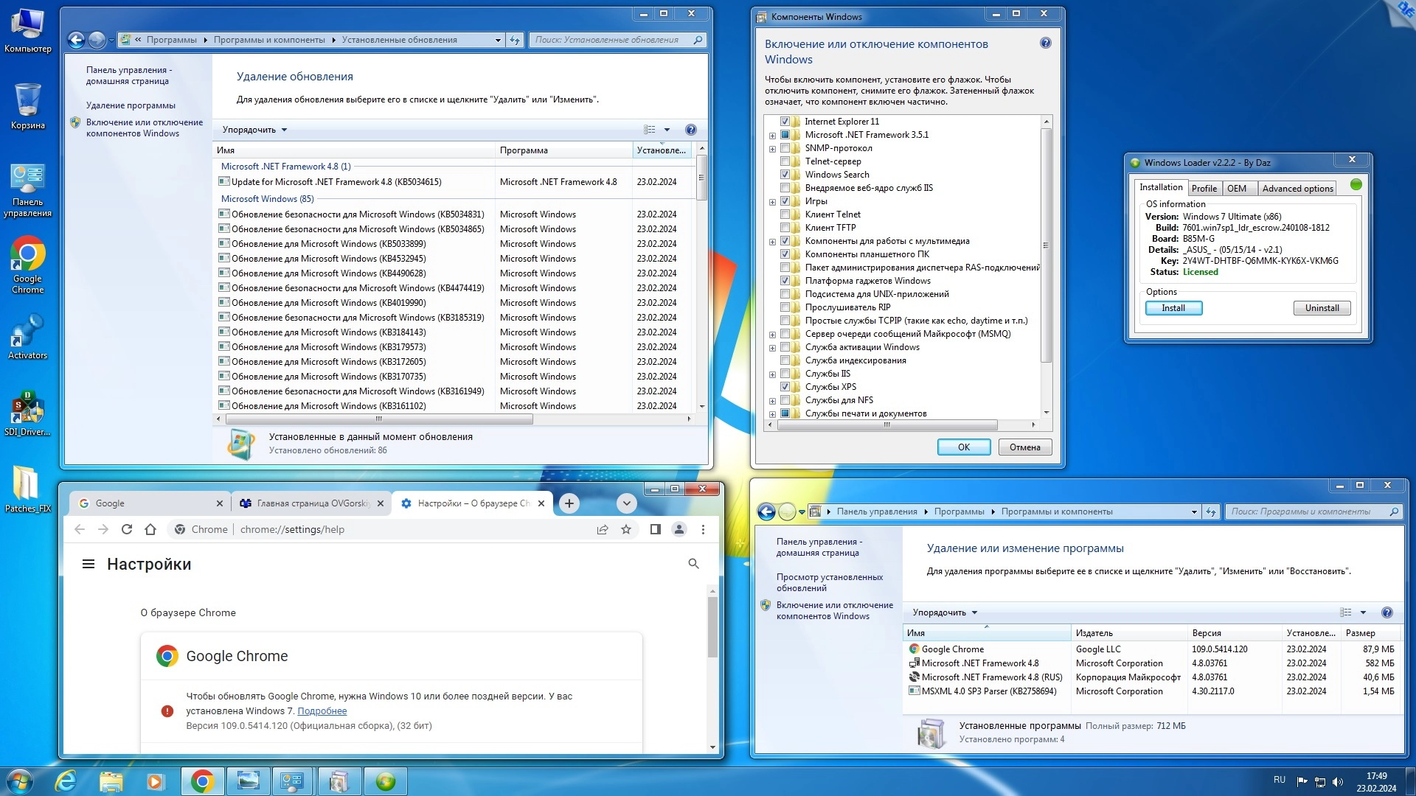Click the help icon in Windows Components dialog

tap(1045, 43)
